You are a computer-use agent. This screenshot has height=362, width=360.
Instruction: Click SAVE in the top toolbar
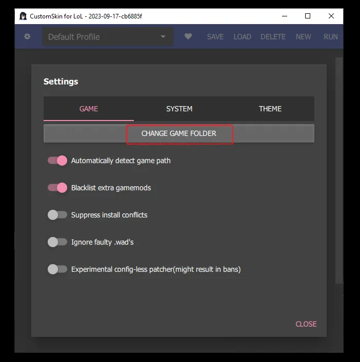215,37
